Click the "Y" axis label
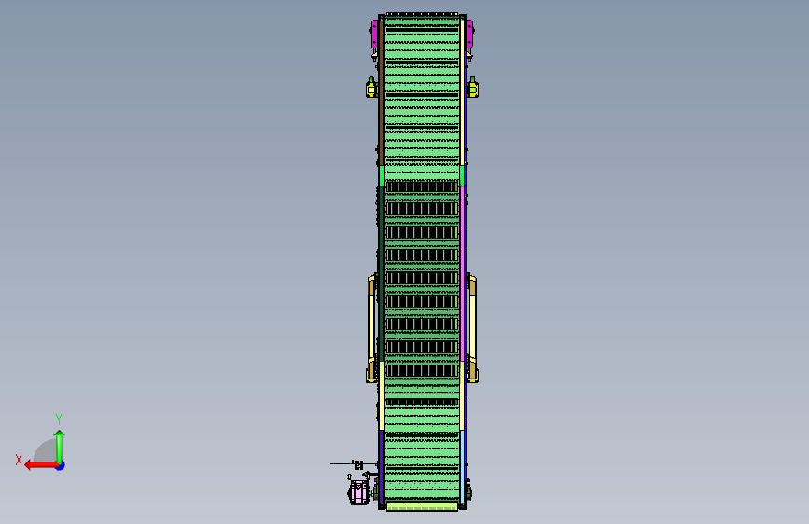 coord(59,419)
